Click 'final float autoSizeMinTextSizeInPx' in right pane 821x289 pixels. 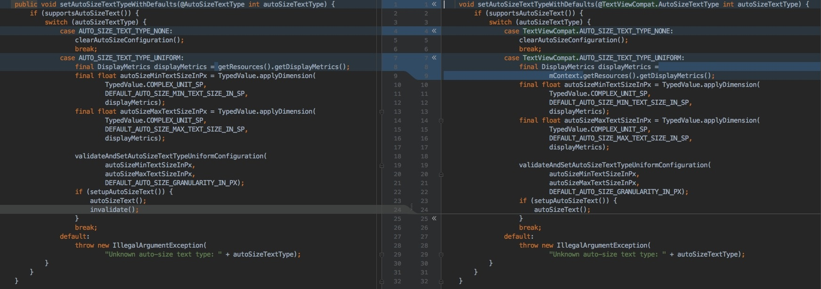[x=585, y=85]
